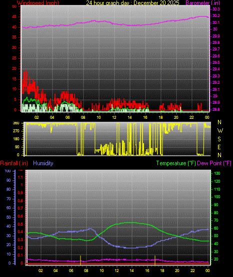Viewport: 233px width, 277px height.
Task: Click the yellow sunrise marker near hour 07
Action: tap(80, 260)
